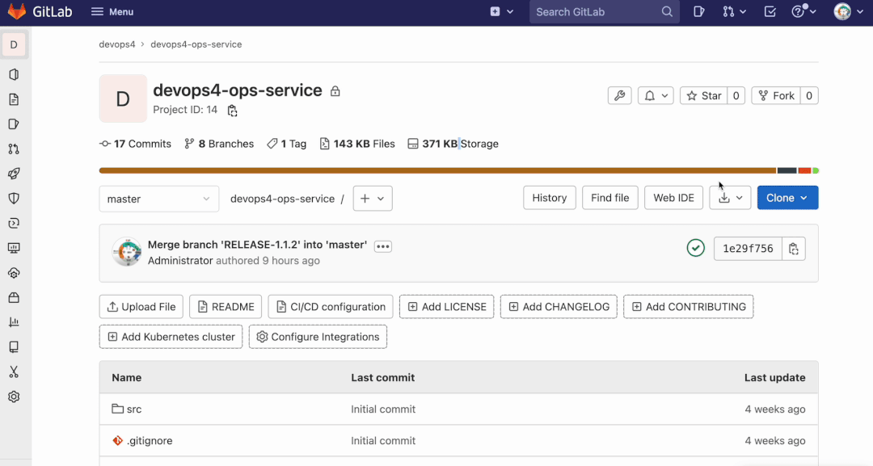Open Snippets scissors sidebar icon
Image resolution: width=873 pixels, height=466 pixels.
point(14,372)
